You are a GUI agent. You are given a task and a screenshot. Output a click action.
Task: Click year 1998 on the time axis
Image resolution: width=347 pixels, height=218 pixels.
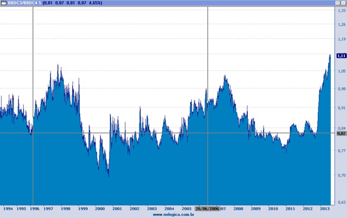tap(66, 208)
